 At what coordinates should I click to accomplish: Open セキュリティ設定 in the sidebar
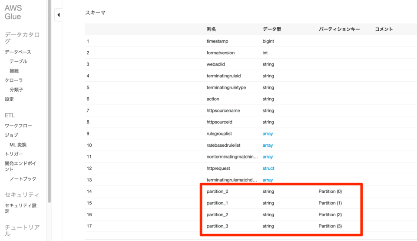point(20,208)
